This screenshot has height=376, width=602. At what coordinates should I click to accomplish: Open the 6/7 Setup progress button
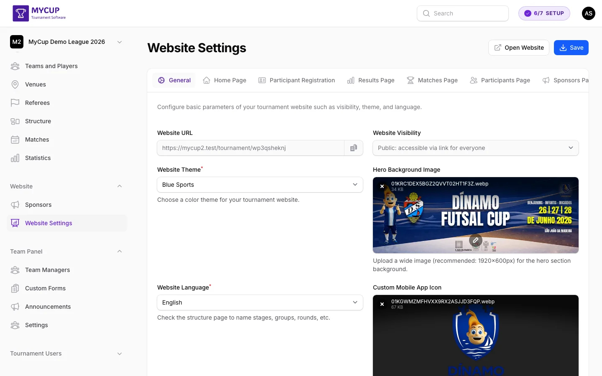click(544, 13)
